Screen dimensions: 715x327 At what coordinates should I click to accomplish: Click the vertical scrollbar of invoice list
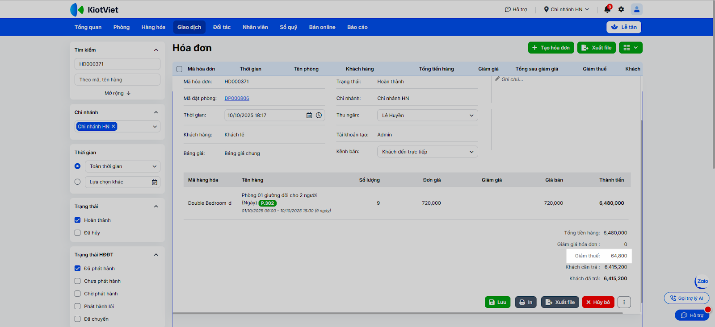[642, 201]
